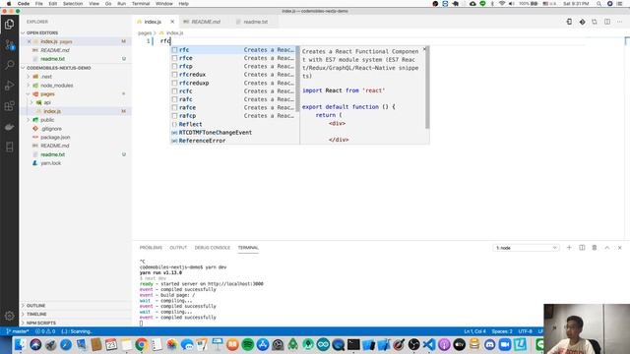Screen dimensions: 630x354
Task: Select the rafce snippet suggestion
Action: pyautogui.click(x=234, y=107)
